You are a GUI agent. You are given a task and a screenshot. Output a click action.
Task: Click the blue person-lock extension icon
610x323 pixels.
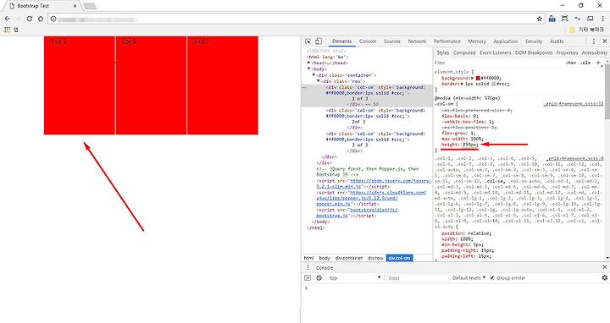coord(552,19)
